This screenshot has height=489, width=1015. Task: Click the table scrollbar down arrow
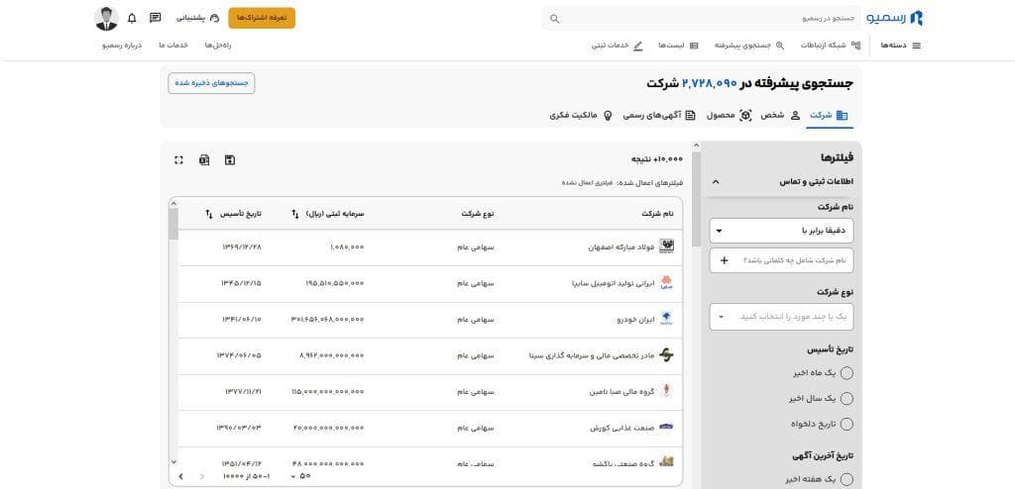(x=173, y=461)
